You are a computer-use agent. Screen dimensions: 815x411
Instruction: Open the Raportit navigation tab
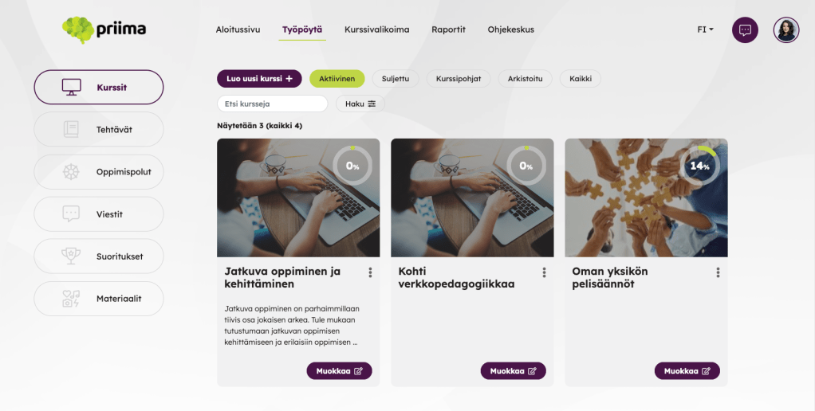click(x=448, y=29)
